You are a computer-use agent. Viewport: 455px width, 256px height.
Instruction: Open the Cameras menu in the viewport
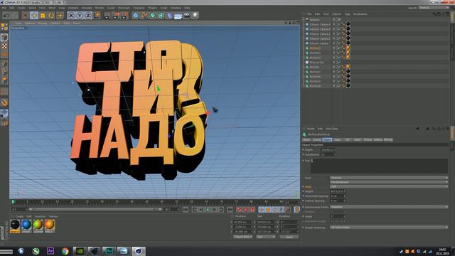pyautogui.click(x=30, y=23)
